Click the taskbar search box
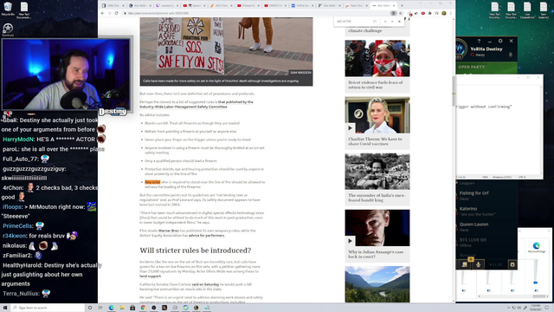This screenshot has height=312, width=554. (x=48, y=308)
